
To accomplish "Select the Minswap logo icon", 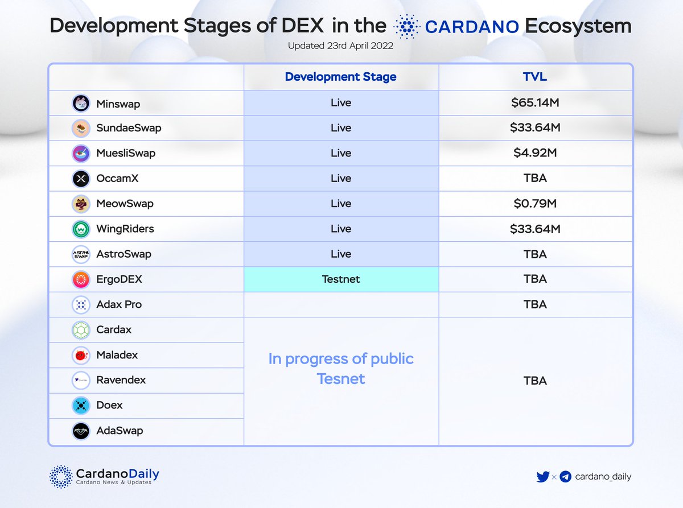I will (80, 102).
